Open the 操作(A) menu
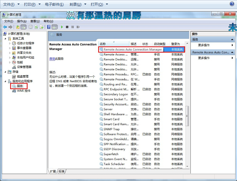 pos(22,21)
